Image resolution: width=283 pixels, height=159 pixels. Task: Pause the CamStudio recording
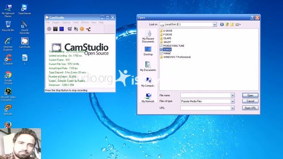click(55, 29)
